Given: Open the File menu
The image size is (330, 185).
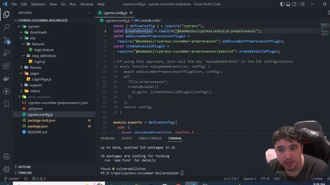Looking at the screenshot, I should pos(14,4).
